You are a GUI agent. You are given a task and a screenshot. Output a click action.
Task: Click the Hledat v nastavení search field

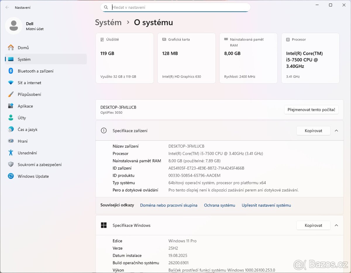pyautogui.click(x=175, y=7)
